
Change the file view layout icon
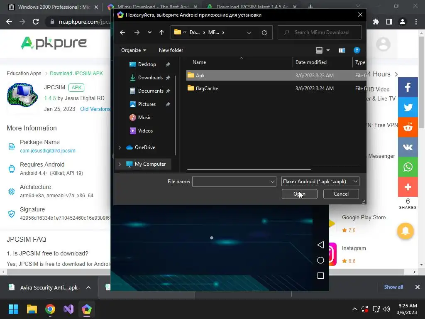coord(319,50)
